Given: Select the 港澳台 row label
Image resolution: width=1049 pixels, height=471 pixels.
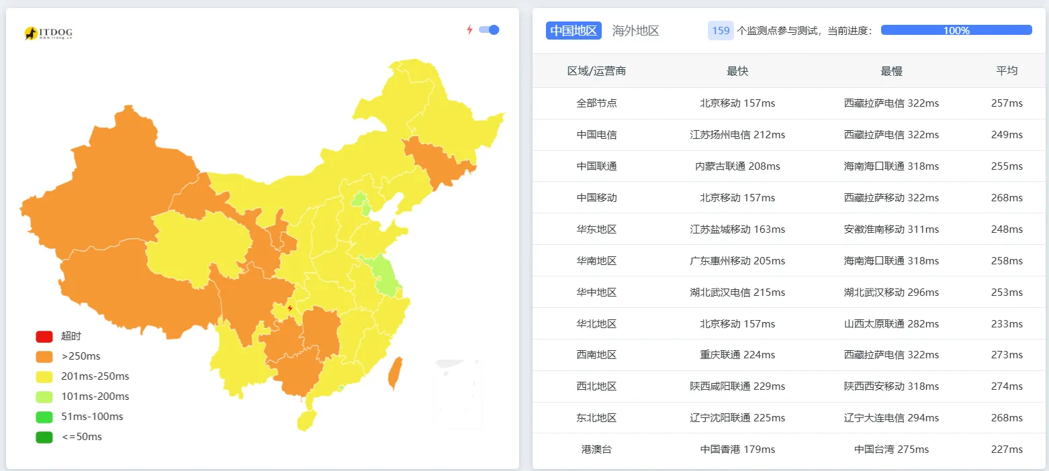Looking at the screenshot, I should 598,450.
